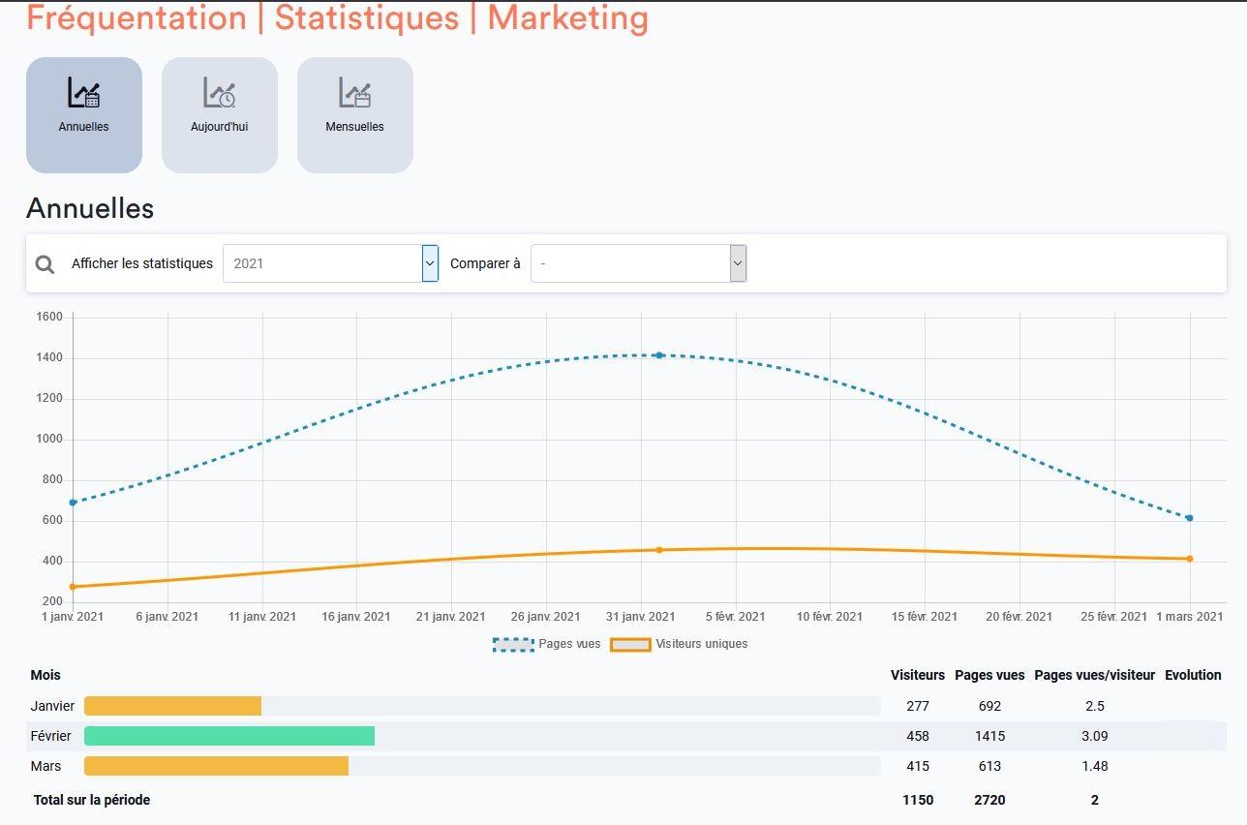The image size is (1247, 825).
Task: Click Mars visitors value 415
Action: [x=918, y=766]
